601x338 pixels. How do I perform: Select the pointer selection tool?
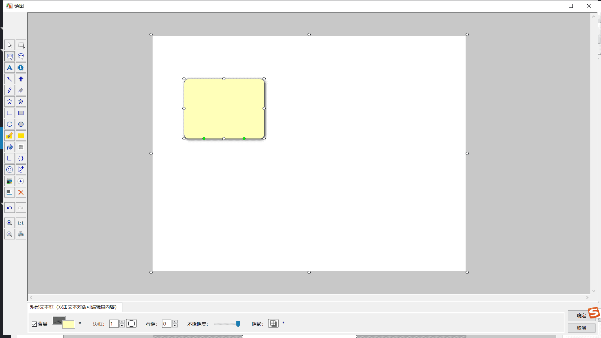tap(9, 45)
